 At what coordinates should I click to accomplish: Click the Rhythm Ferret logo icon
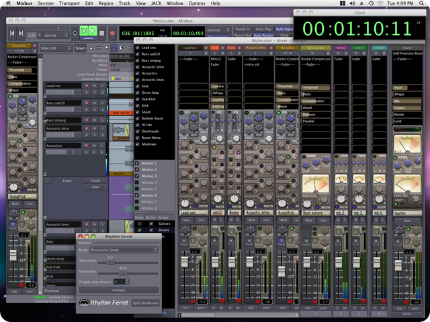83,303
